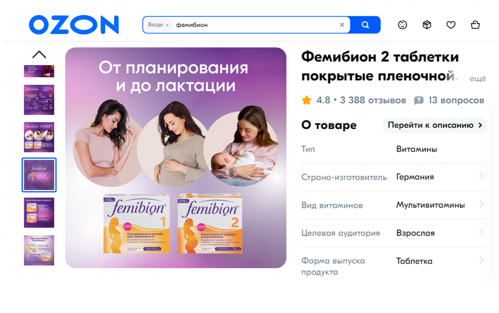Open orders via the box icon

pyautogui.click(x=427, y=25)
